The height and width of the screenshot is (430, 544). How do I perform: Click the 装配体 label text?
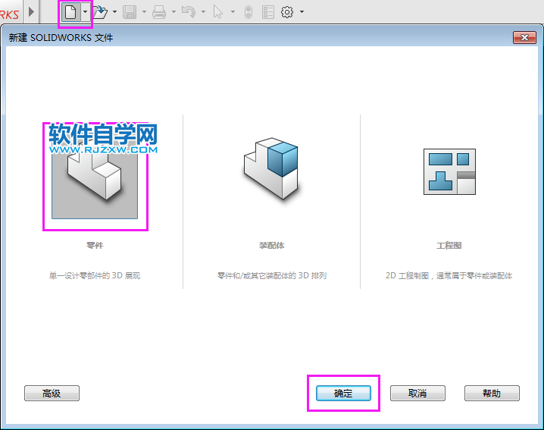pyautogui.click(x=272, y=246)
